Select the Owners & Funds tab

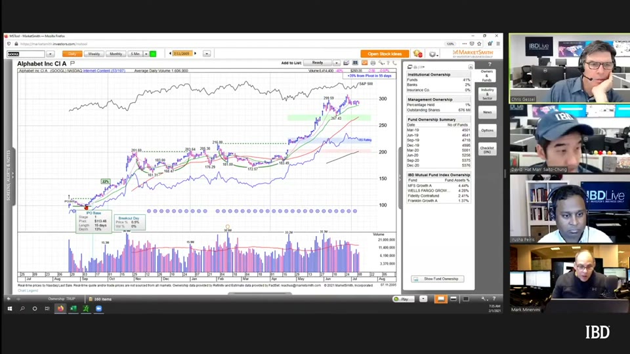tap(487, 75)
